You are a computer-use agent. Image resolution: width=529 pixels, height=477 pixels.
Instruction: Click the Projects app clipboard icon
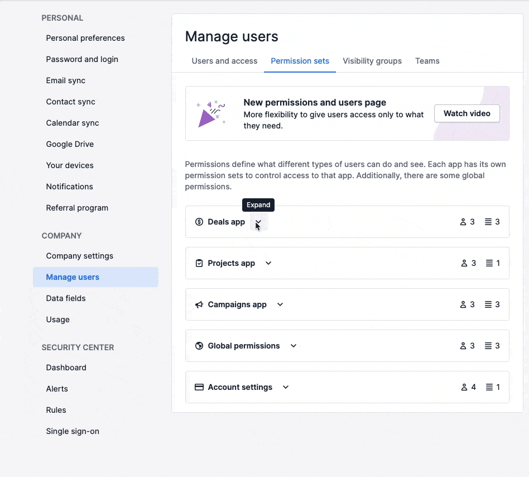tap(199, 263)
